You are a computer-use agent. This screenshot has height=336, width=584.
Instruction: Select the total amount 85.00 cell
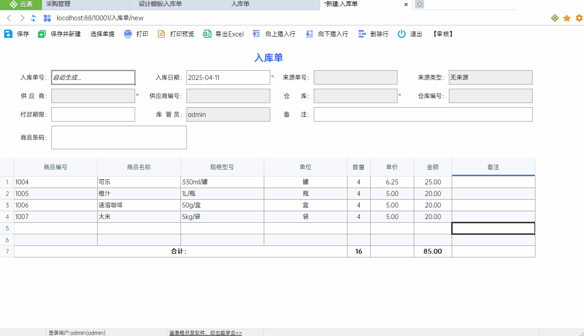pyautogui.click(x=433, y=251)
